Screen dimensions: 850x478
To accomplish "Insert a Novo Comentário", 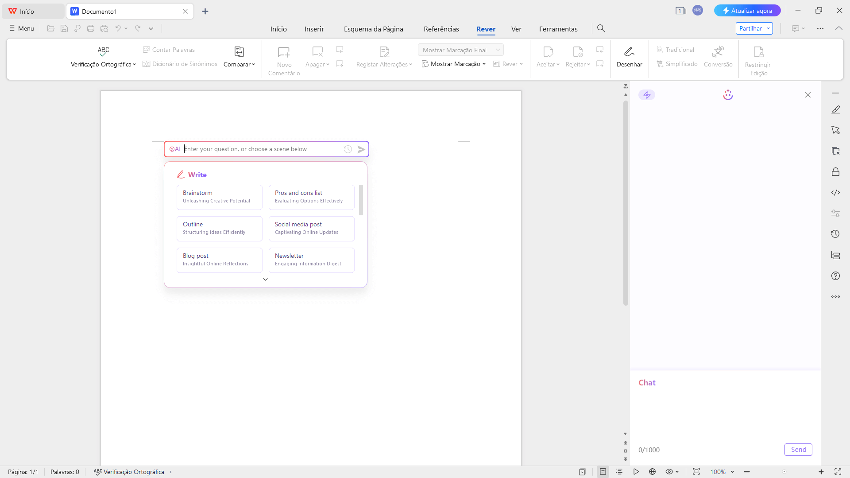I will [x=284, y=59].
